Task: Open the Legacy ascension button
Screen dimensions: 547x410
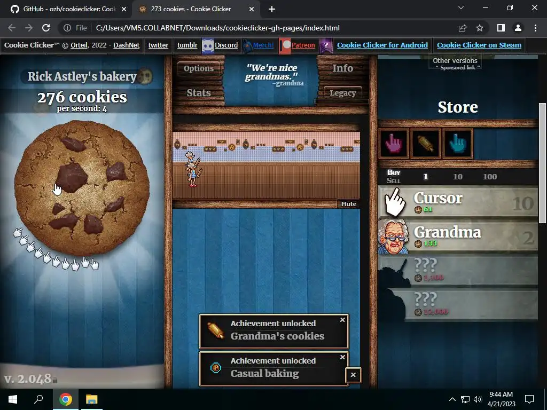Action: (x=342, y=93)
